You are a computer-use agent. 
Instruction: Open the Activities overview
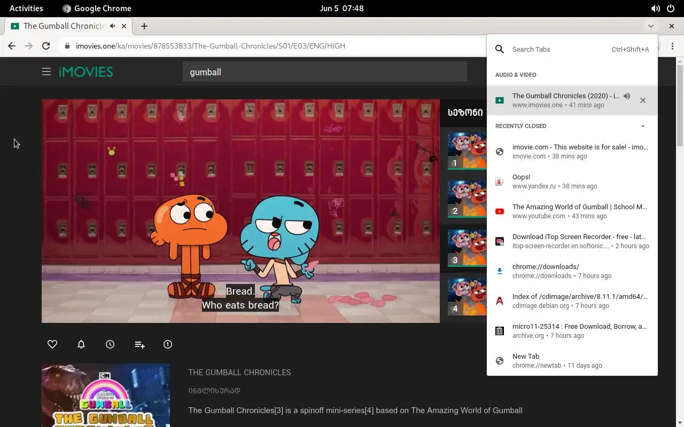point(26,8)
